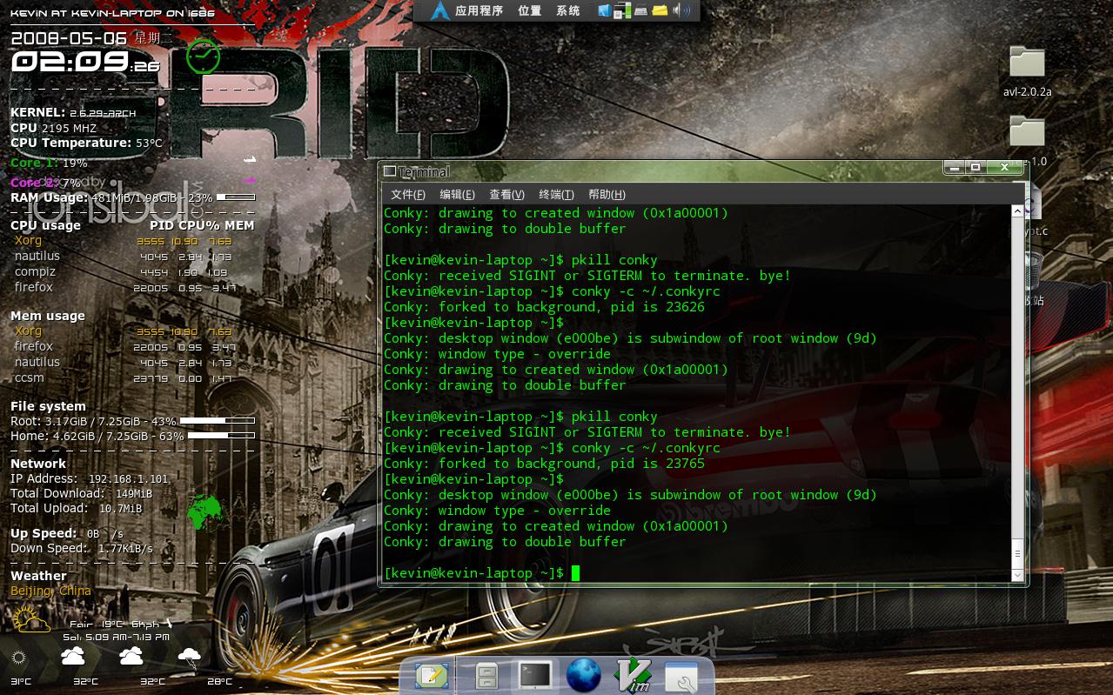Open the network monitor tray icon
1113x695 pixels.
pyautogui.click(x=622, y=10)
